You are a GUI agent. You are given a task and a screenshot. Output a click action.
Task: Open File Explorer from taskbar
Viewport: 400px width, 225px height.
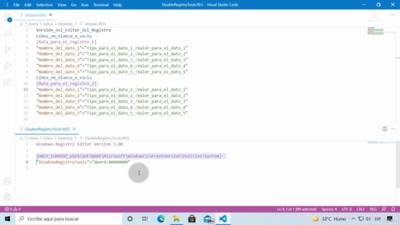176,219
